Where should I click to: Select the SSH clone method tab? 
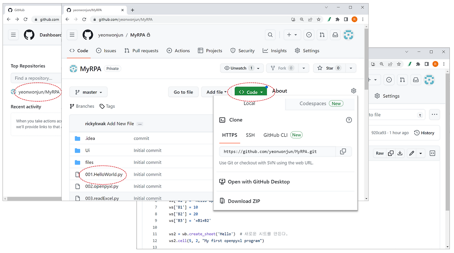coord(250,135)
